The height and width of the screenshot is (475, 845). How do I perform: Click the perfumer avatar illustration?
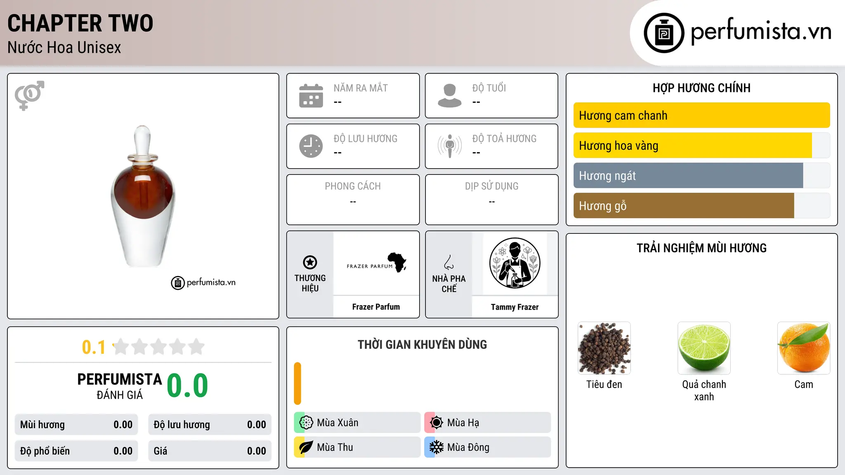(515, 263)
